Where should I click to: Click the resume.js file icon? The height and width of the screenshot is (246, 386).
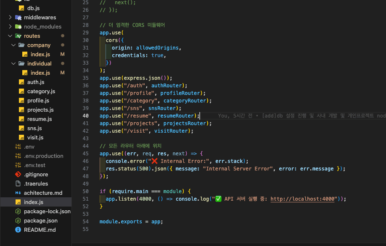point(22,119)
